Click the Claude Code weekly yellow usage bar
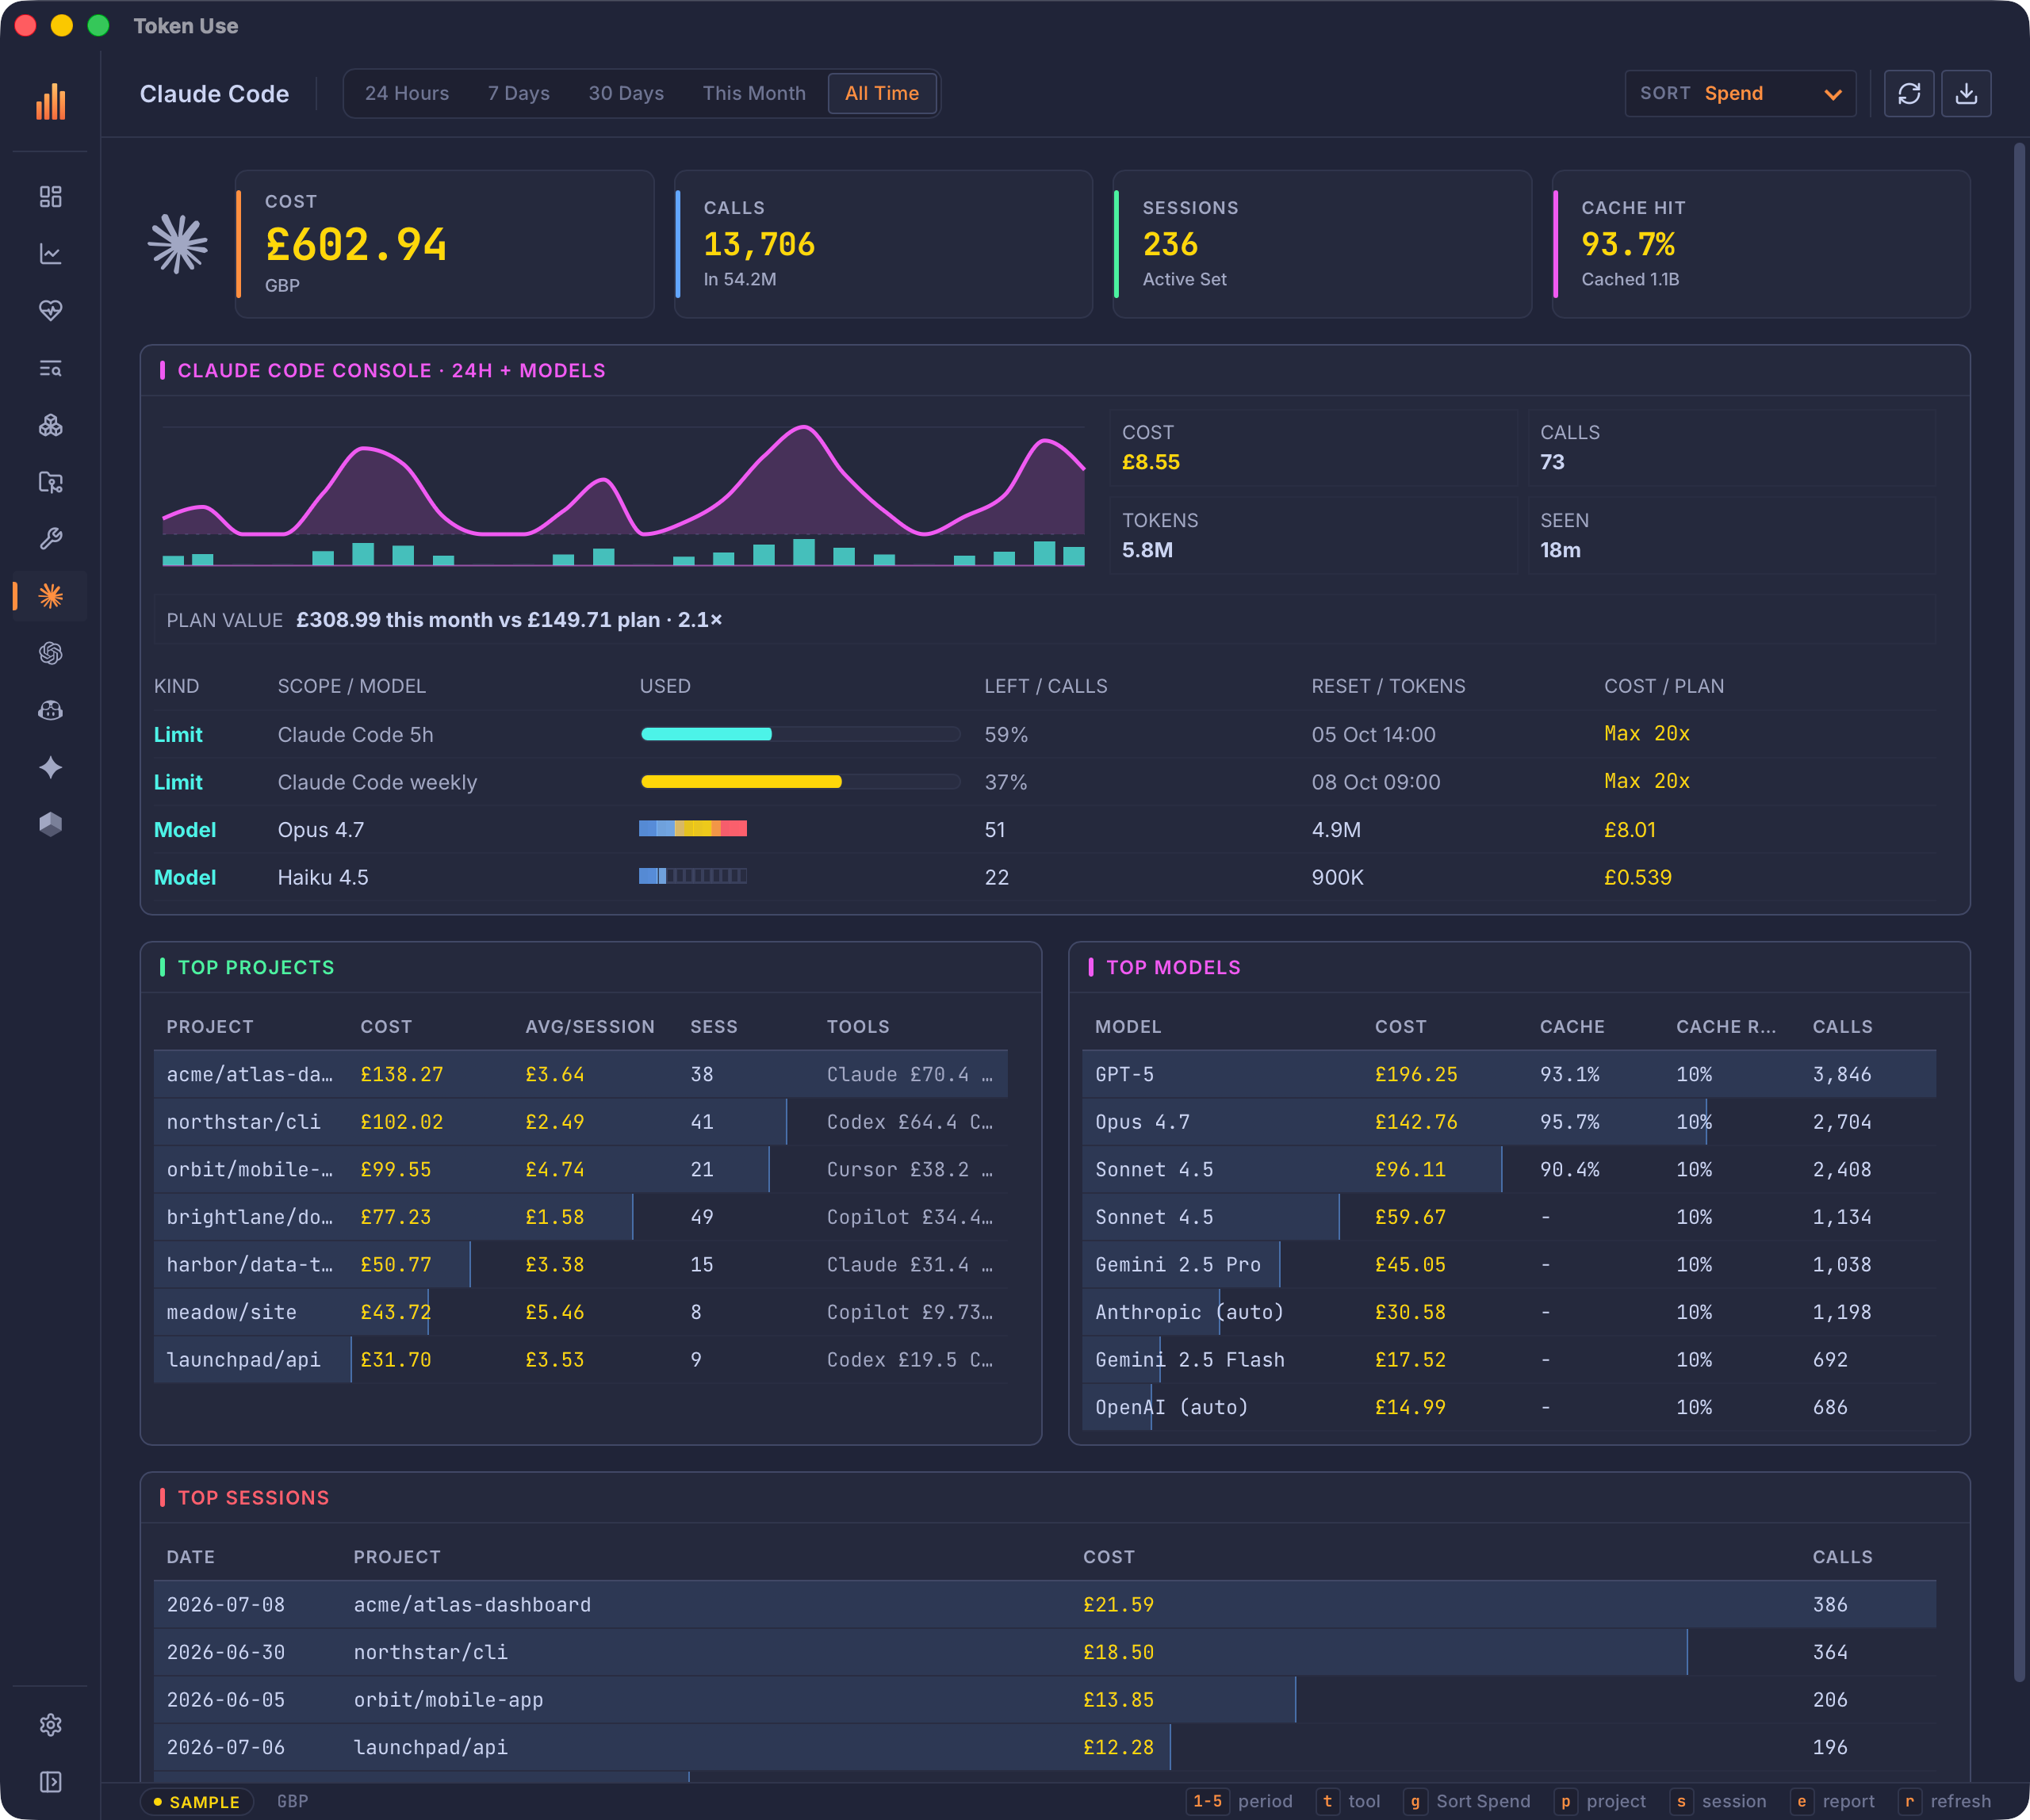The image size is (2030, 1820). (799, 782)
